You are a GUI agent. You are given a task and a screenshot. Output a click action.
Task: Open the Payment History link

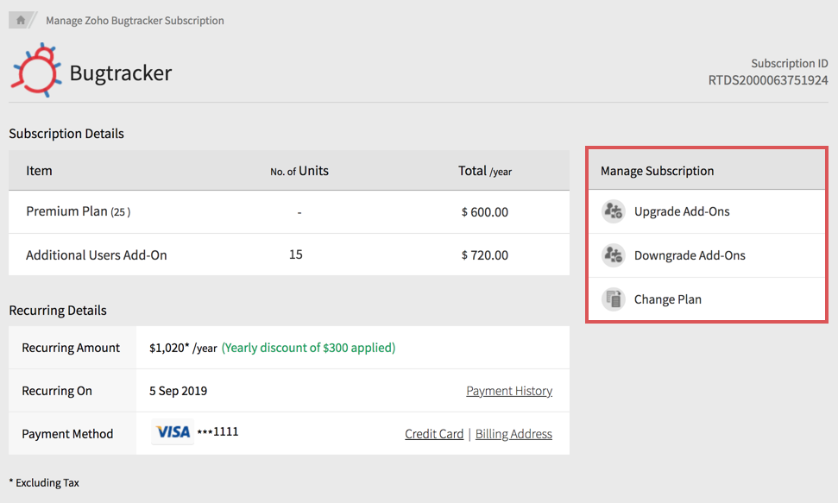coord(509,391)
